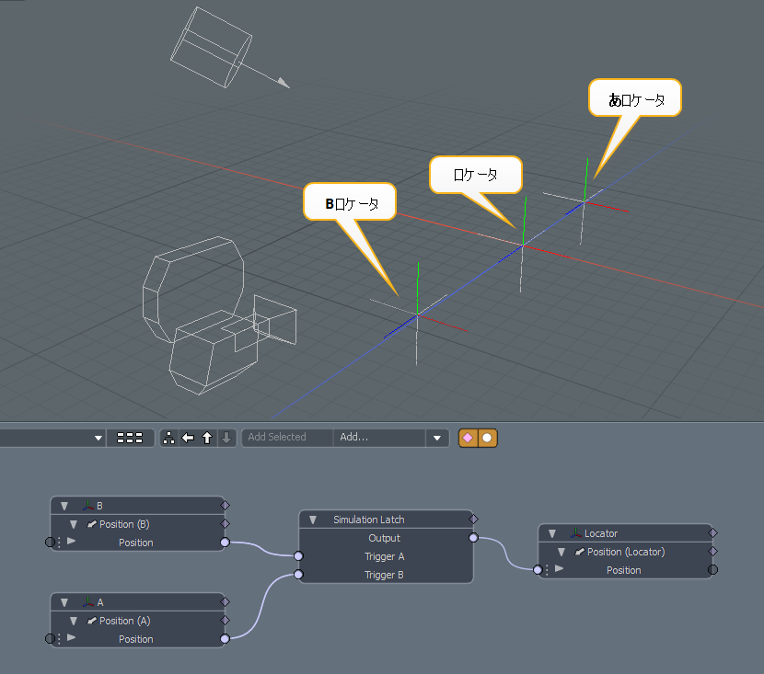Screen dimensions: 764x674
Task: Toggle the diamond on Simulation Latch header
Action: coord(473,519)
